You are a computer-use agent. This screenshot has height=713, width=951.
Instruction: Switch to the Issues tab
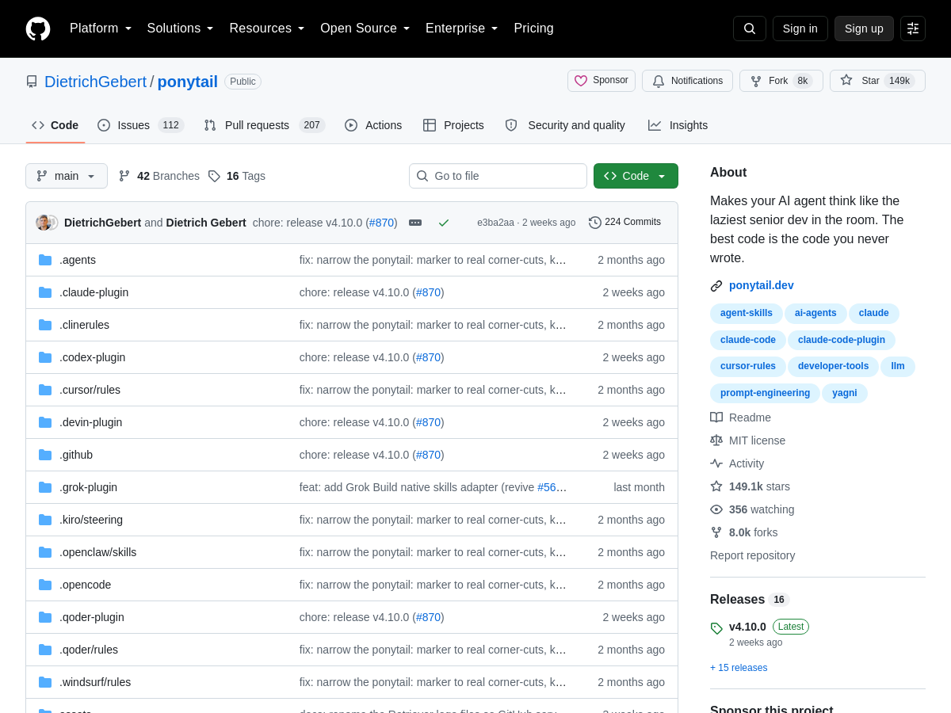click(x=140, y=125)
